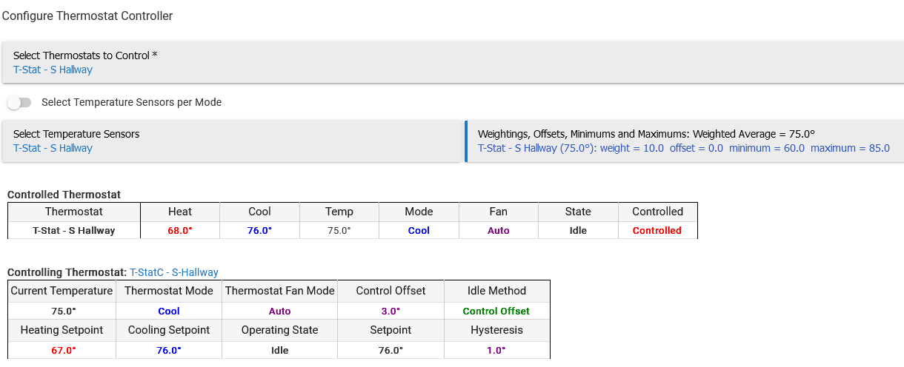Click the Hysteresis 1.0° value
The image size is (904, 367).
tap(496, 350)
